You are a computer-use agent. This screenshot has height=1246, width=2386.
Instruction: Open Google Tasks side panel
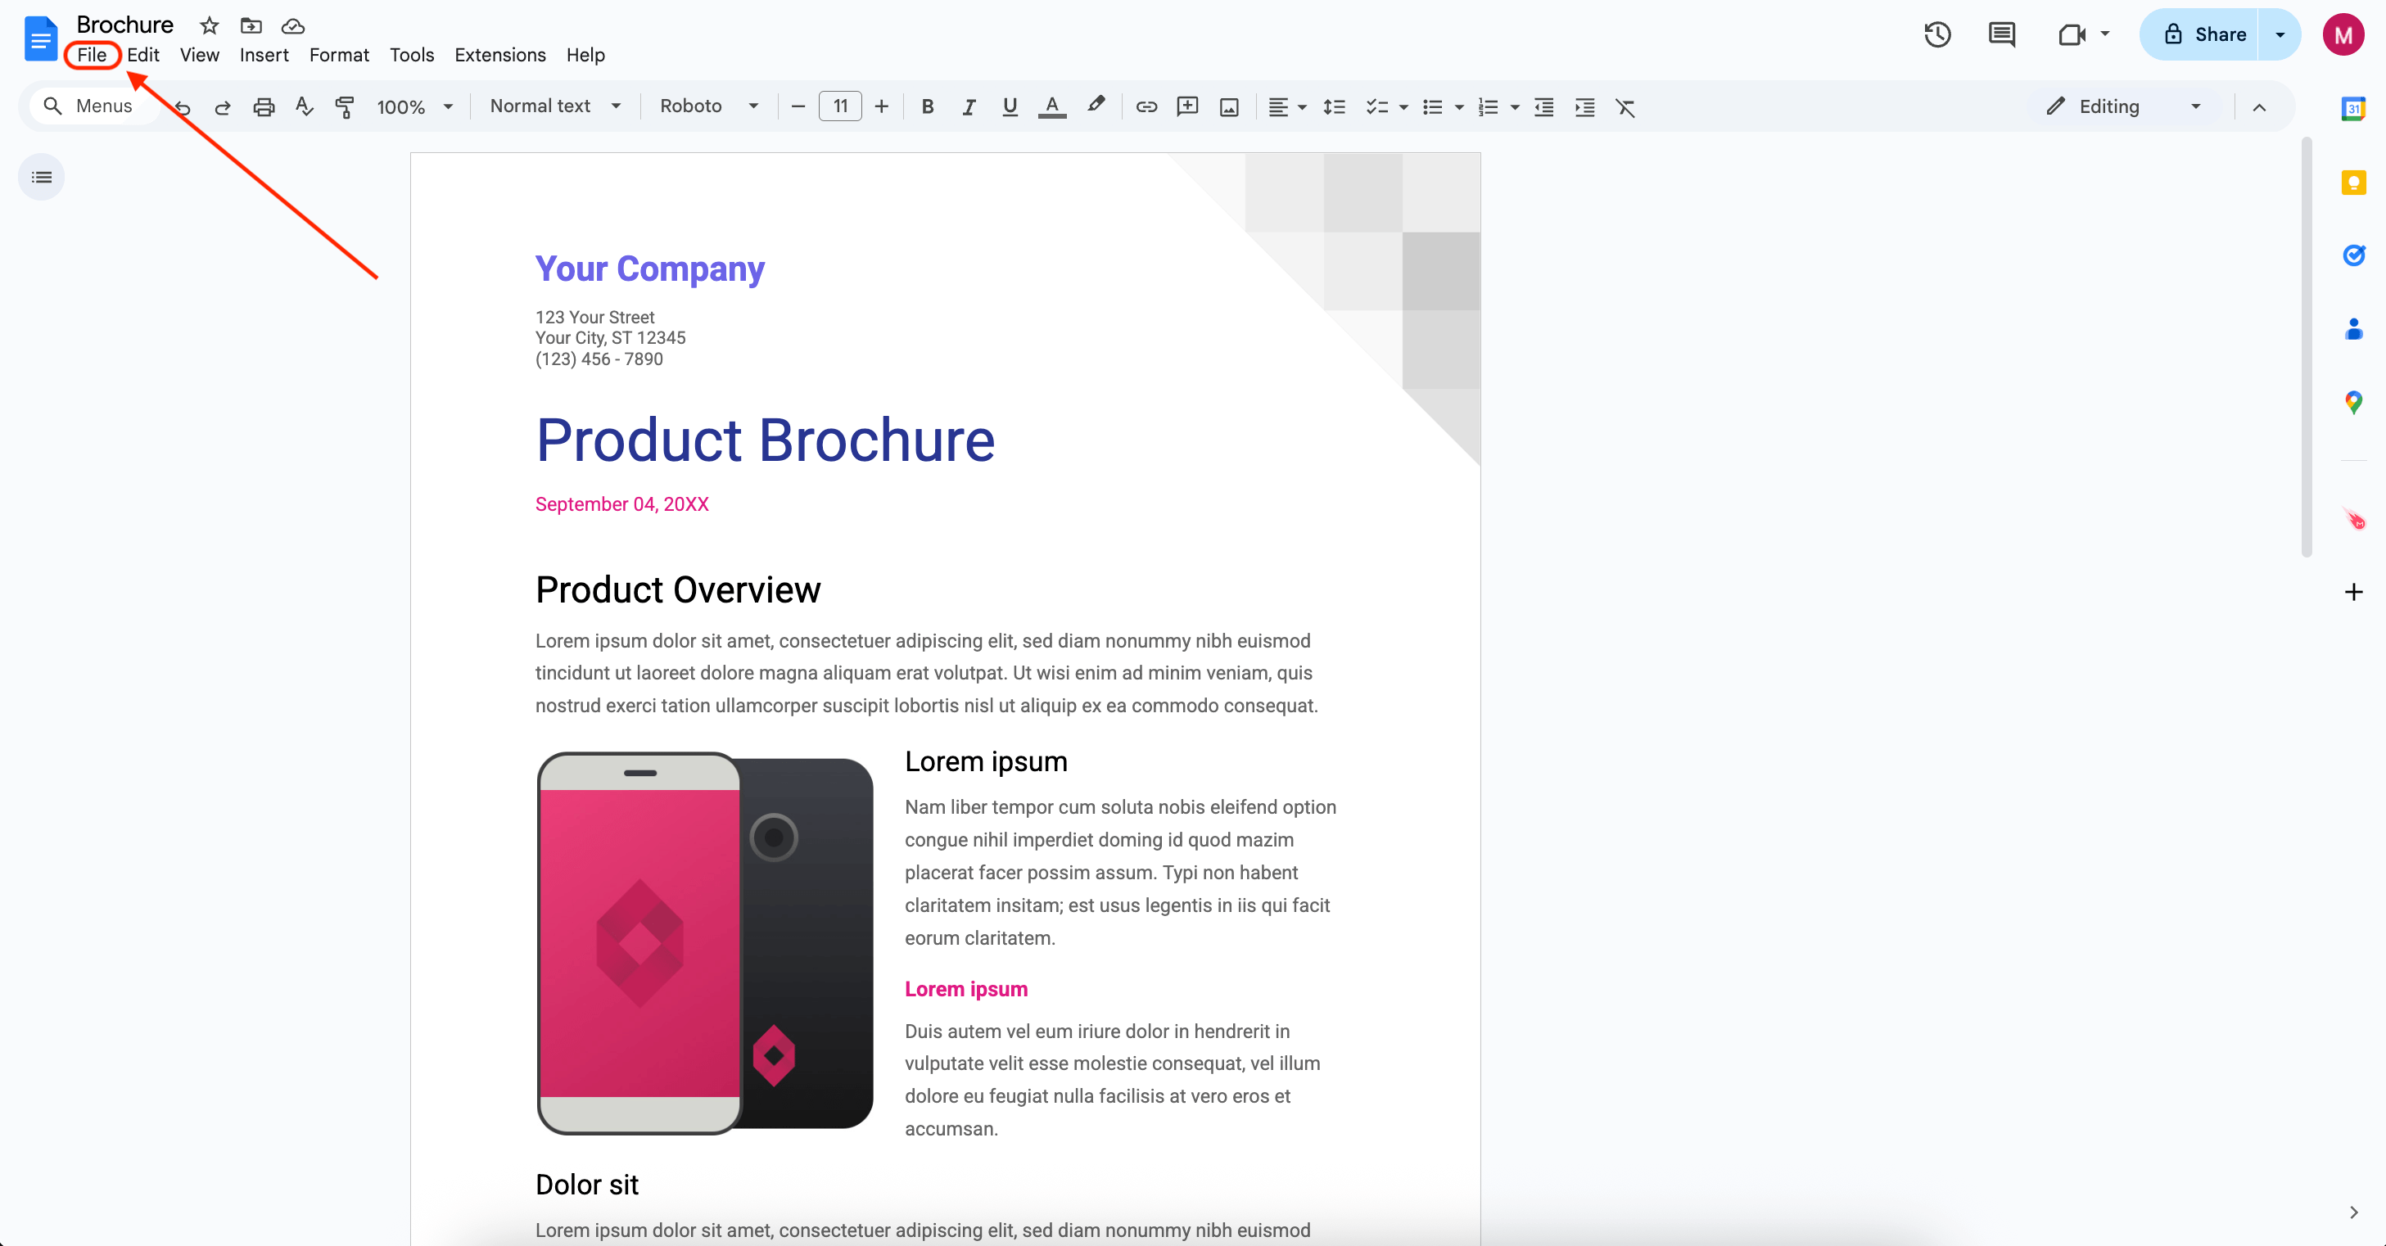click(x=2352, y=255)
